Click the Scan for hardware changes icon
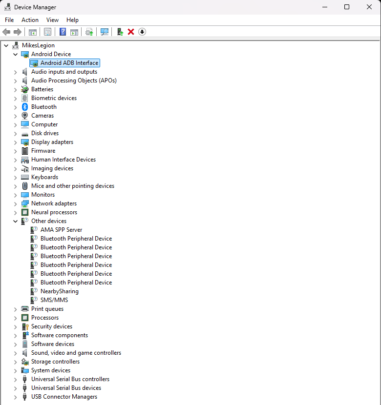Viewport: 381px width, 405px height. click(x=105, y=32)
